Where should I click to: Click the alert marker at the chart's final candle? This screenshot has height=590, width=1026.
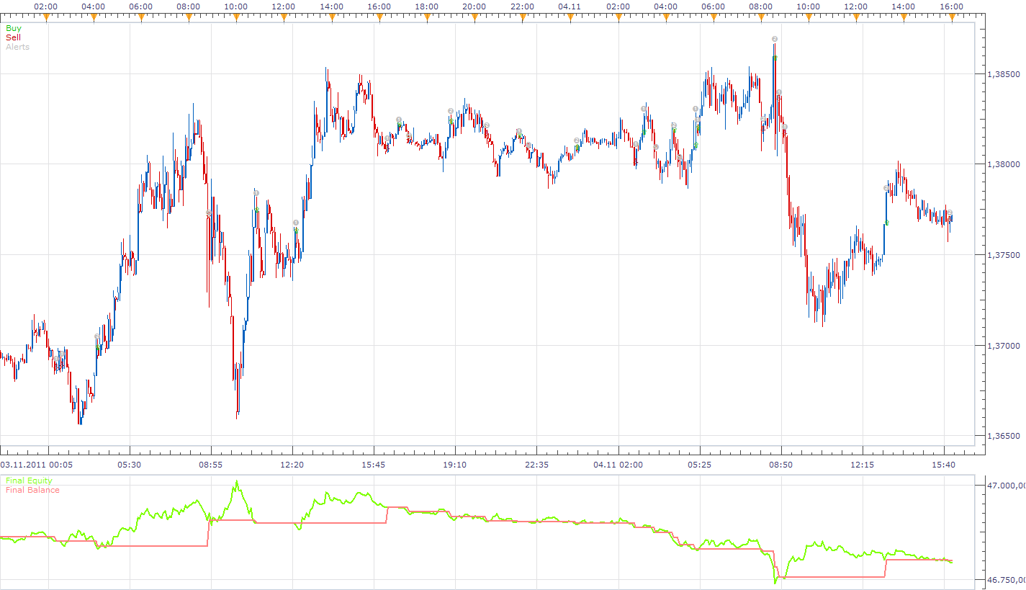pyautogui.click(x=950, y=213)
